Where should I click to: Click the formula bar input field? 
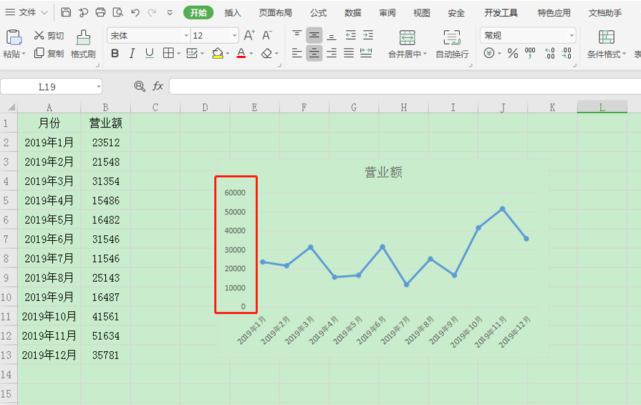pos(405,86)
